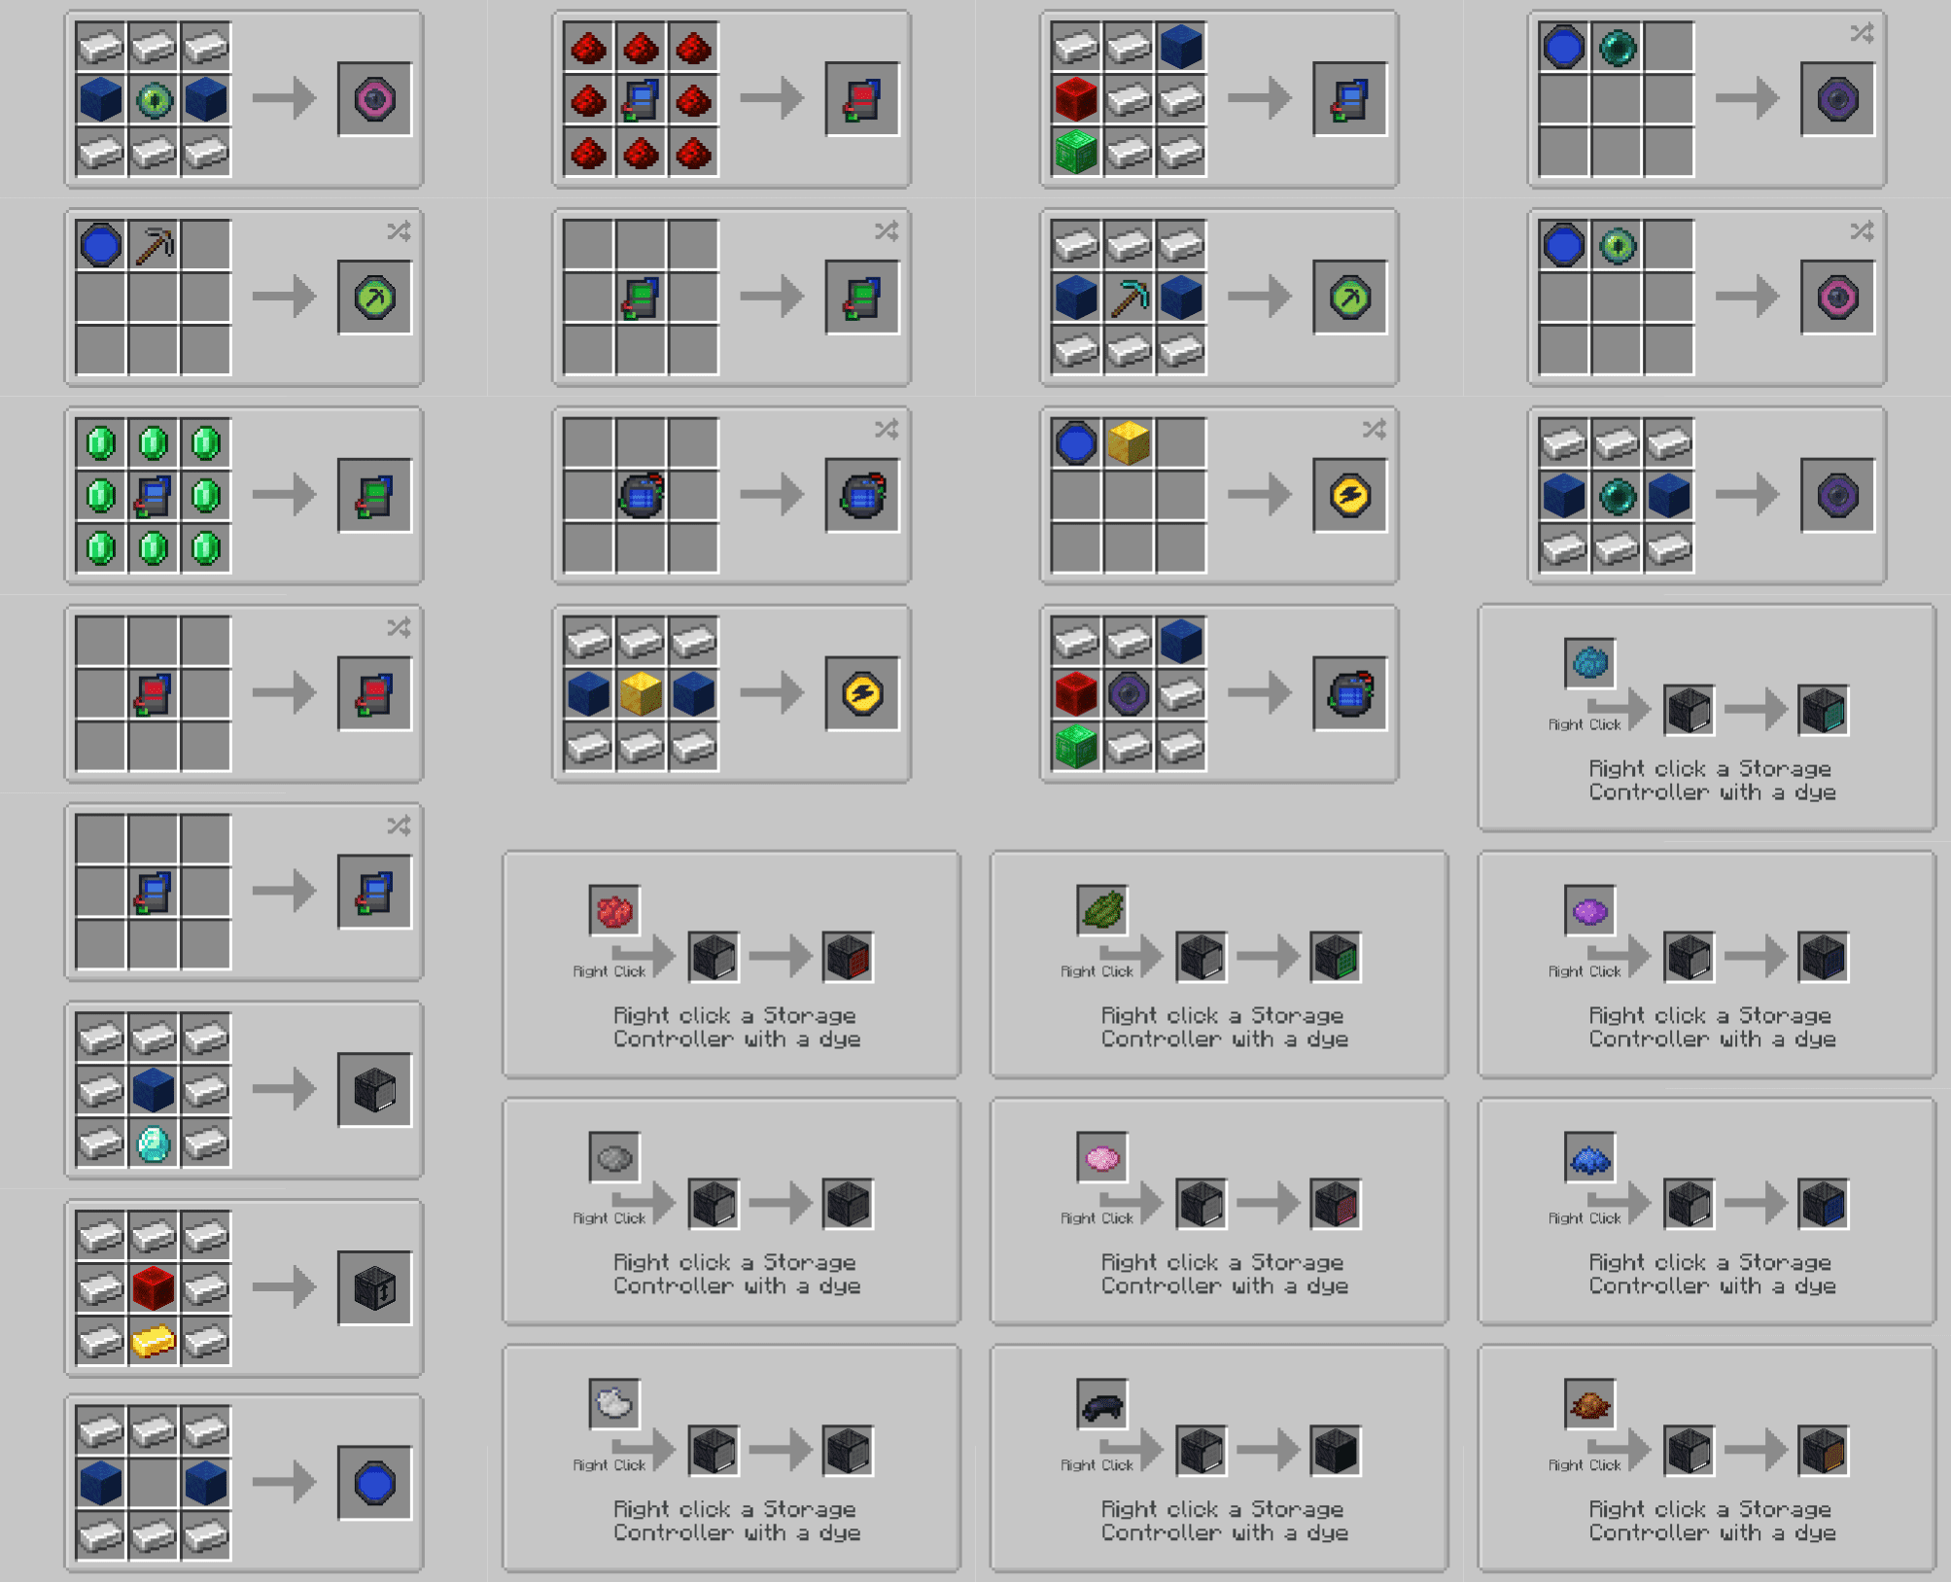Image resolution: width=1951 pixels, height=1582 pixels.
Task: Click shapeless icon on the lone green tool recipe
Action: click(x=886, y=231)
